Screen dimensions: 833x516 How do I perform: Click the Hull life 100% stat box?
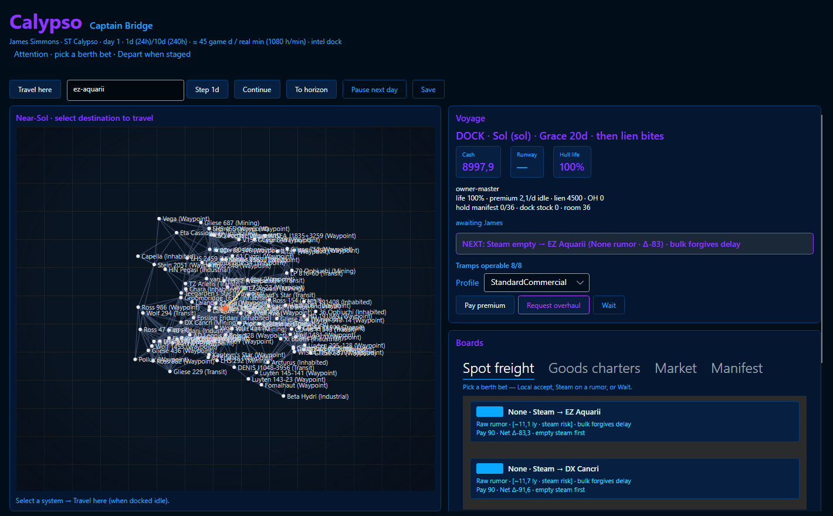tap(572, 162)
